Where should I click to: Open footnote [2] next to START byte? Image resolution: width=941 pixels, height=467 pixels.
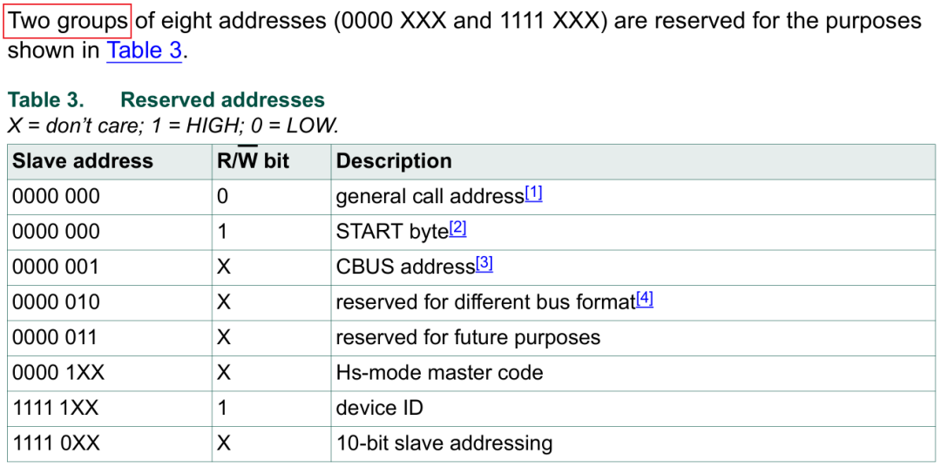pyautogui.click(x=457, y=229)
